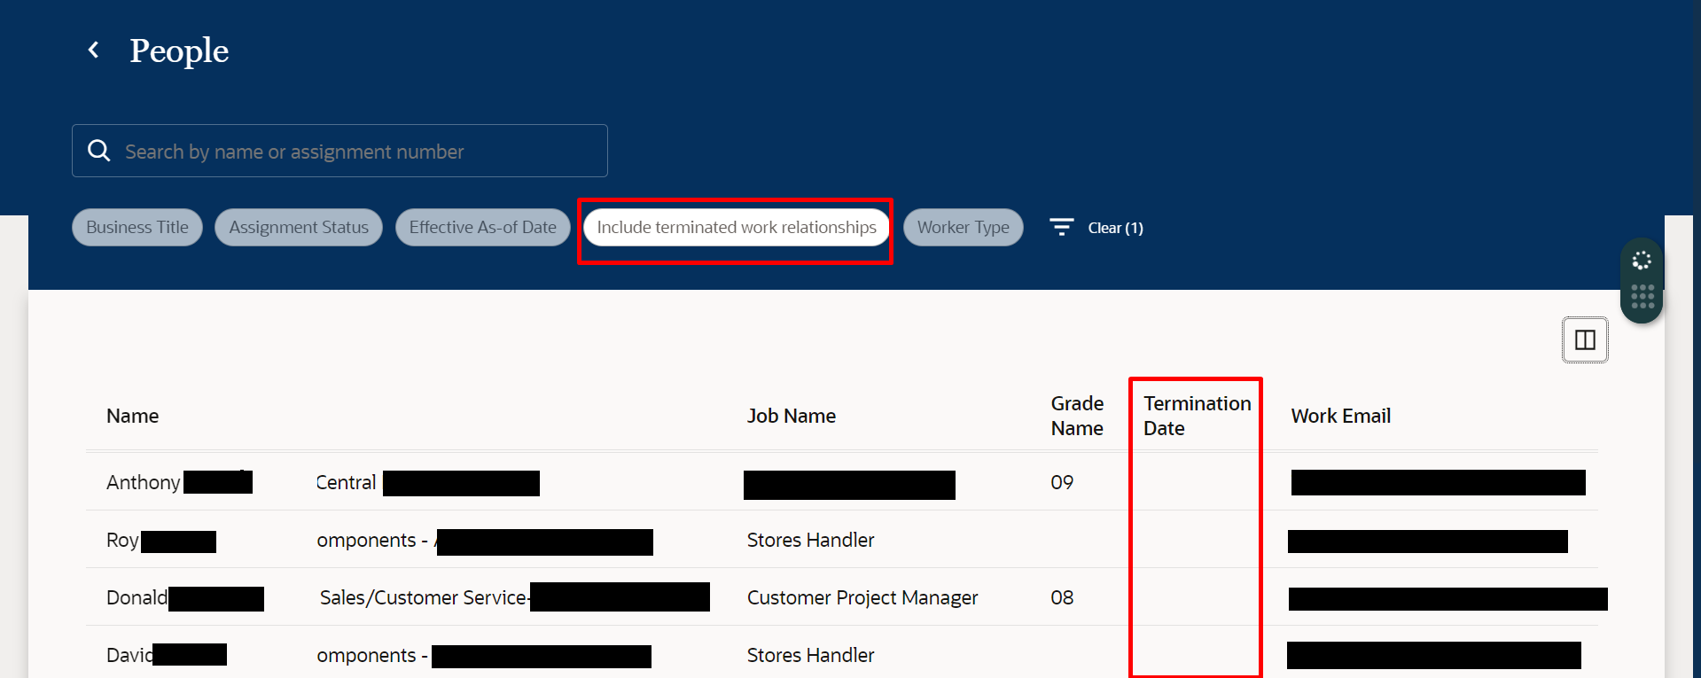
Task: Click Sales/Customer Service department text
Action: [x=424, y=597]
